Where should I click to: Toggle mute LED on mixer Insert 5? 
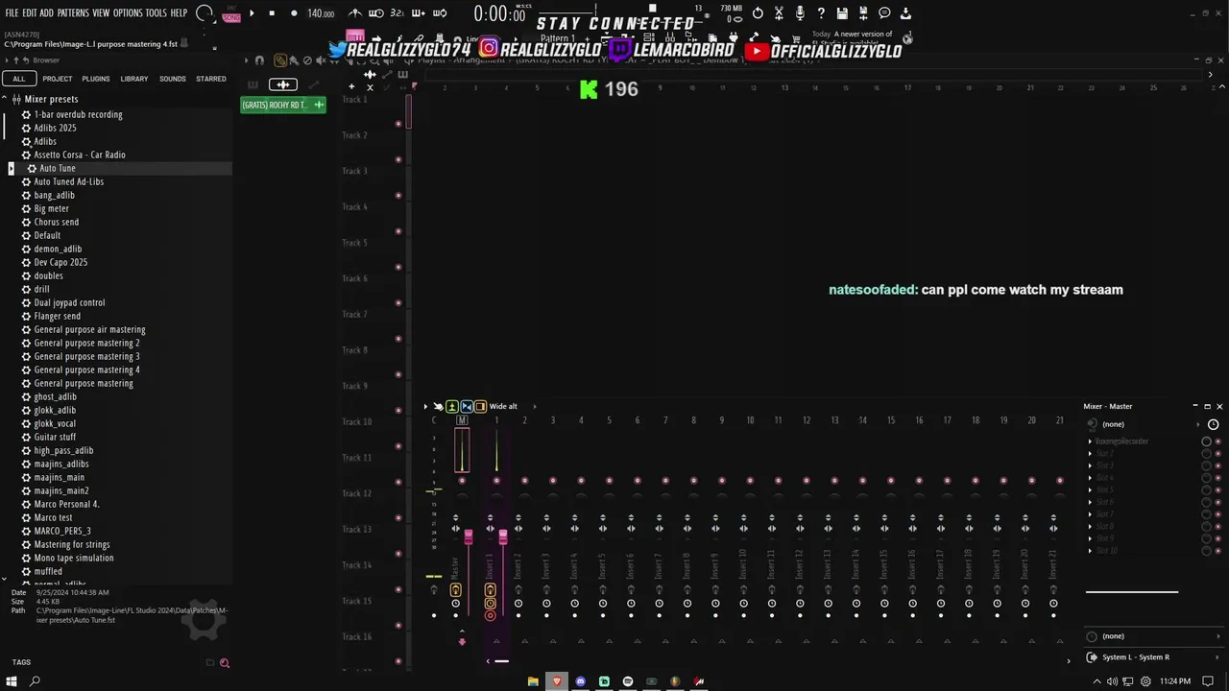[609, 481]
